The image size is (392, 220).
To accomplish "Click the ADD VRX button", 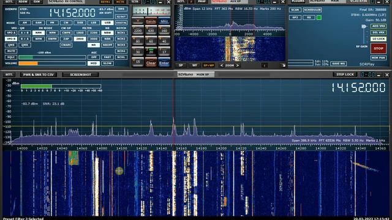I will click(379, 26).
